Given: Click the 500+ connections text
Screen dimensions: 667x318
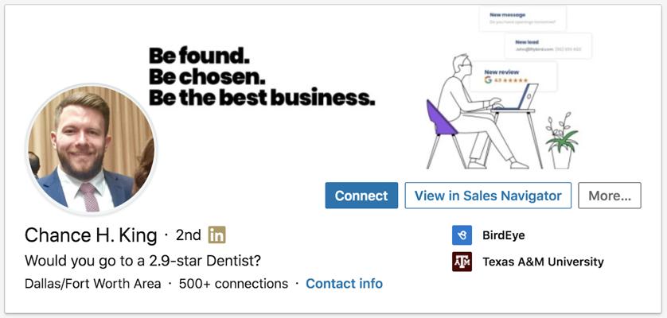Looking at the screenshot, I should point(233,284).
